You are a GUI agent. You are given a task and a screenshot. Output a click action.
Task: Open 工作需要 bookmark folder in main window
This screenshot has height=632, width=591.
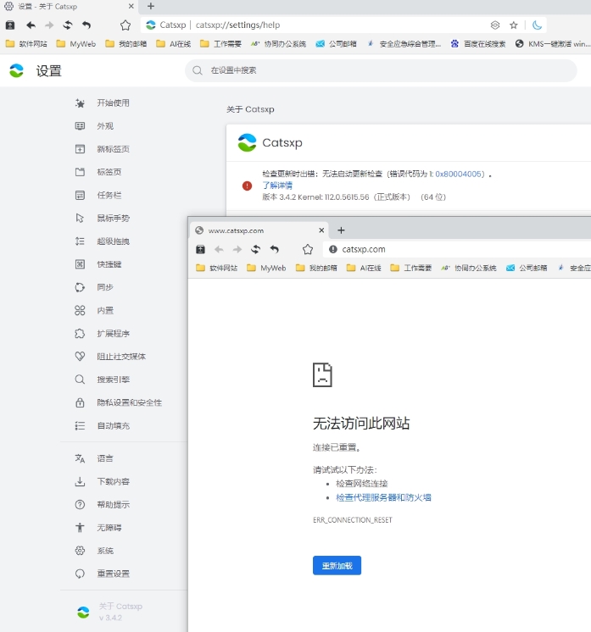(x=220, y=44)
